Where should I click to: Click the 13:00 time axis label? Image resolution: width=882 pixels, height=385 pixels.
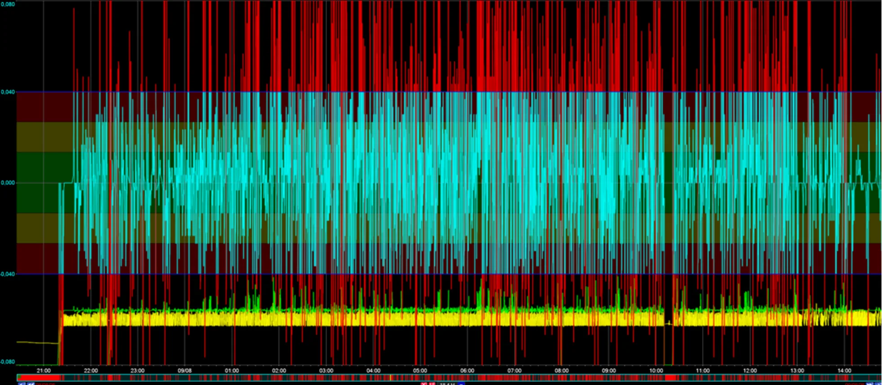pyautogui.click(x=797, y=371)
